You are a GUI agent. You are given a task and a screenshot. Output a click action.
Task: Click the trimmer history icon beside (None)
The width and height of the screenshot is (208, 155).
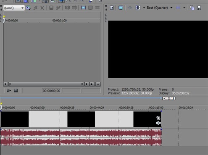pos(28,8)
